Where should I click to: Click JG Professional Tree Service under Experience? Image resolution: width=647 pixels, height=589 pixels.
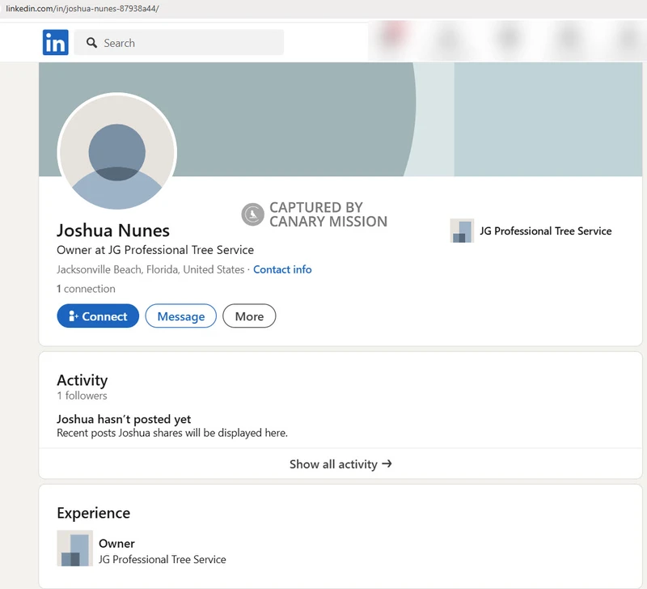click(163, 559)
